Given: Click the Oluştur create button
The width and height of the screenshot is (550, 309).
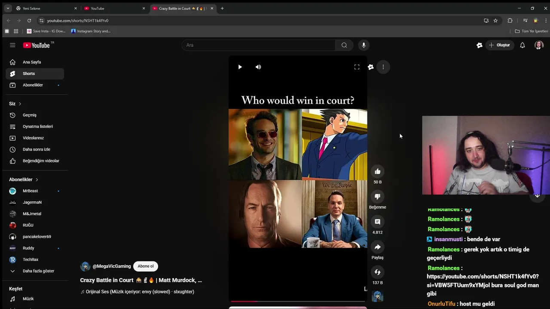Looking at the screenshot, I should coord(499,45).
